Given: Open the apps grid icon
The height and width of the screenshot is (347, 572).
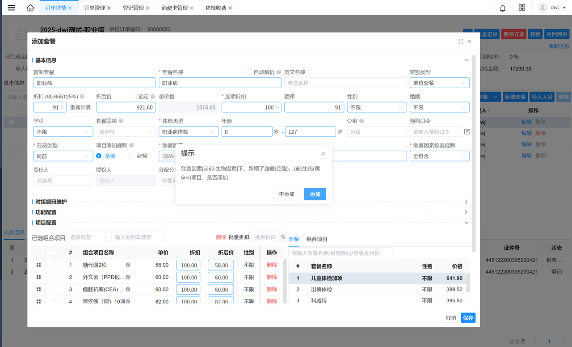Looking at the screenshot, I should point(522,8).
